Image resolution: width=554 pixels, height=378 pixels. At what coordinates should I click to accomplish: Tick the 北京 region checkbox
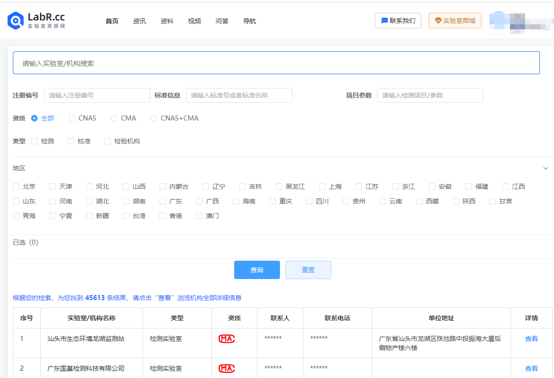pos(16,186)
